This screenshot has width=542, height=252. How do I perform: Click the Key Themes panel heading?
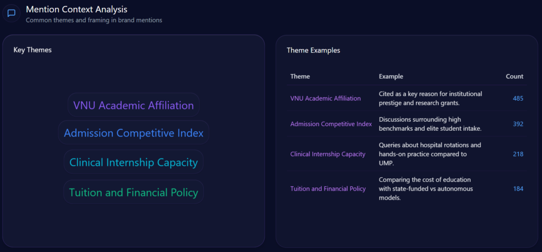(x=32, y=50)
